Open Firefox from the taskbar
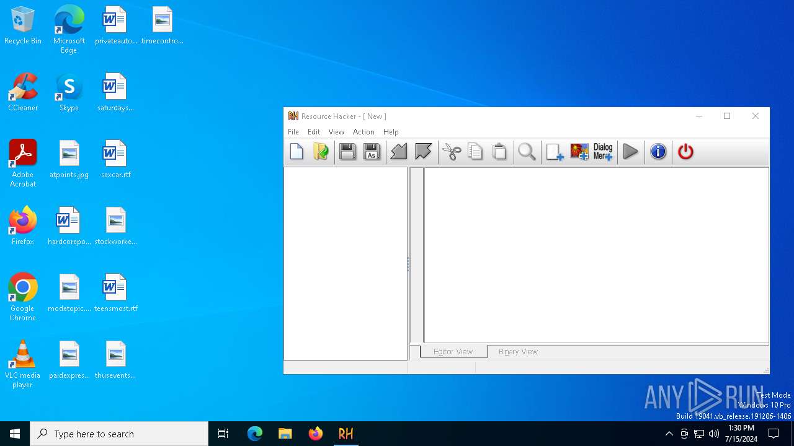The image size is (794, 446). pos(316,434)
